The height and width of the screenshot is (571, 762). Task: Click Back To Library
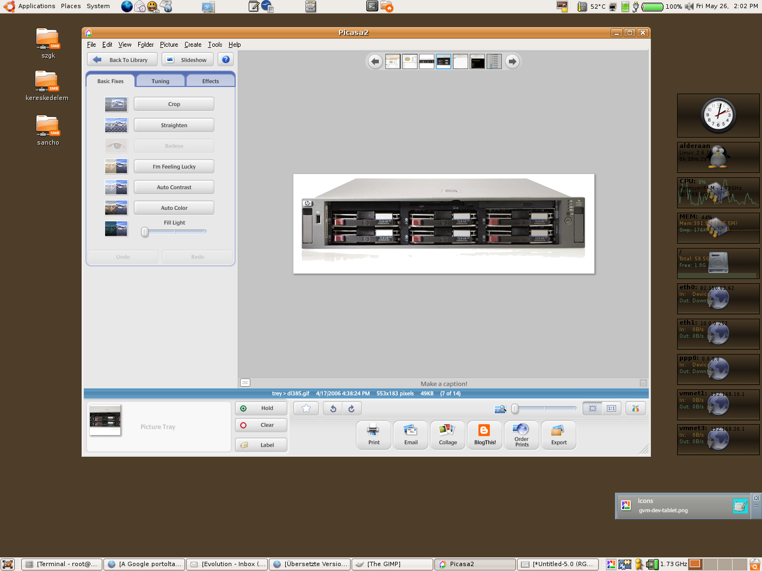pyautogui.click(x=122, y=60)
